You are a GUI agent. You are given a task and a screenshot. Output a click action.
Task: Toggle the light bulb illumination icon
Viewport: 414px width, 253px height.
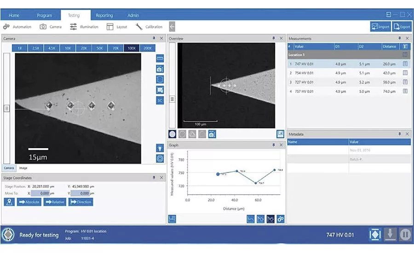pyautogui.click(x=160, y=148)
